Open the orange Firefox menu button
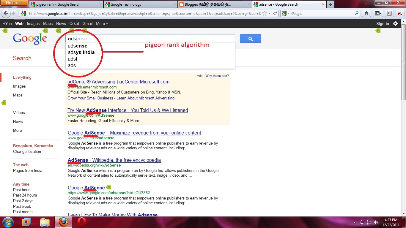The height and width of the screenshot is (228, 406). tap(14, 3)
